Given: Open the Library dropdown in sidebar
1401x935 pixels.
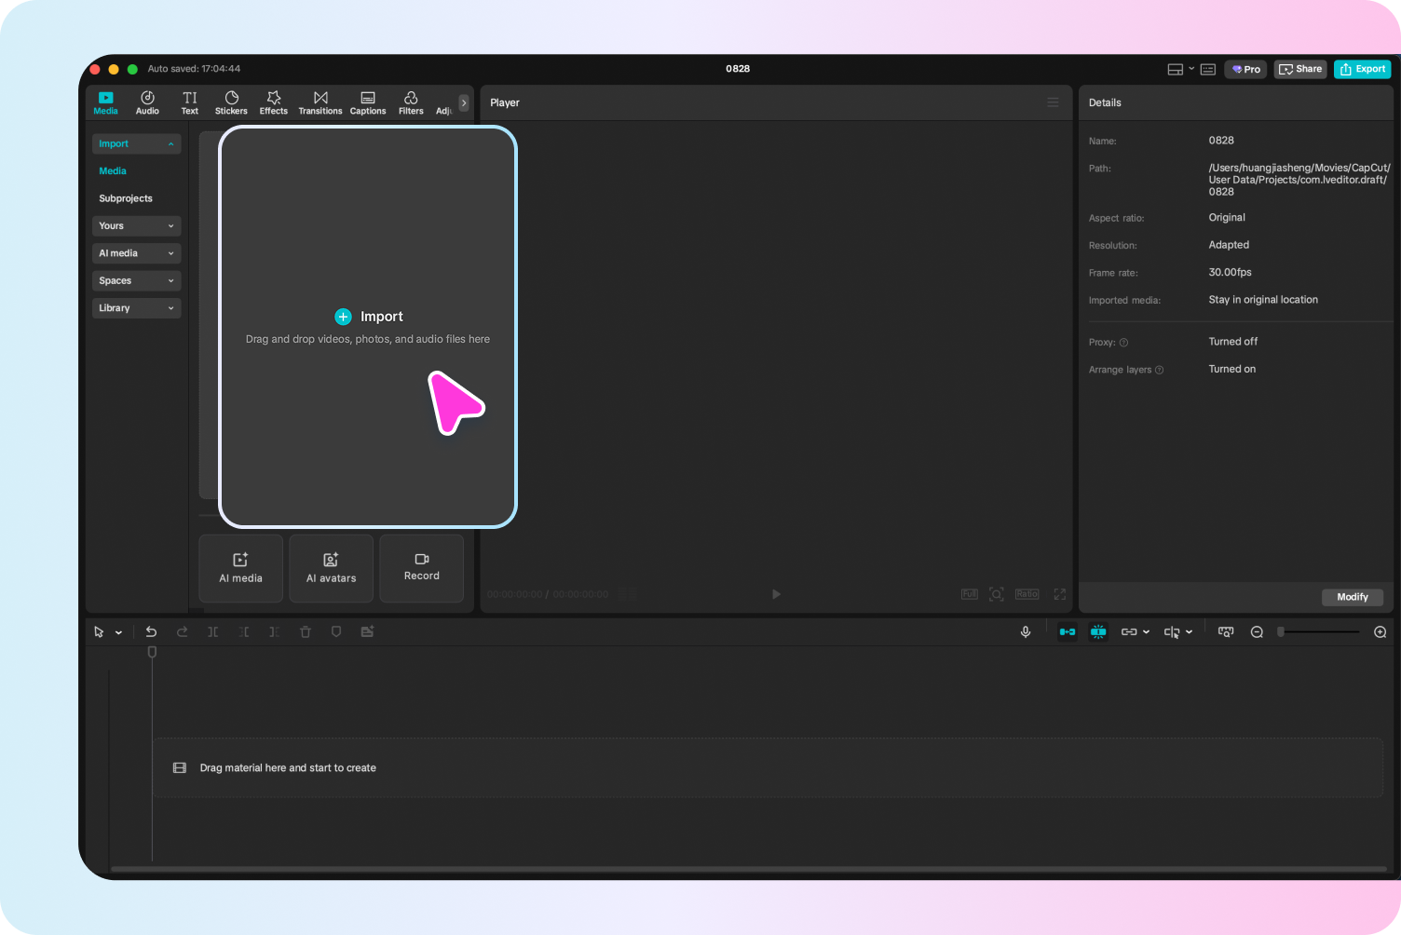Looking at the screenshot, I should pyautogui.click(x=136, y=308).
